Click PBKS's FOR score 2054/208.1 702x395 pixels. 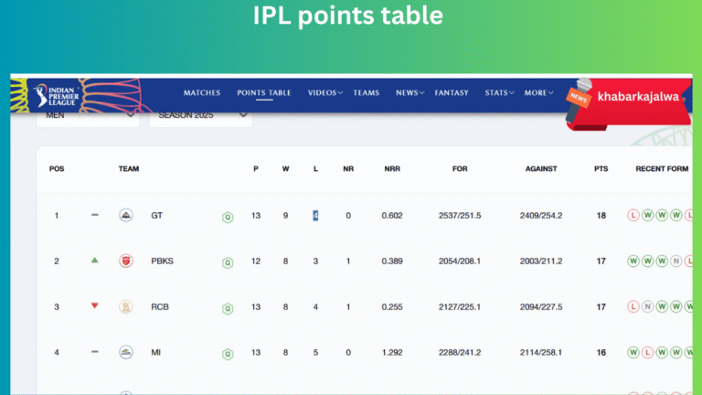tap(460, 262)
